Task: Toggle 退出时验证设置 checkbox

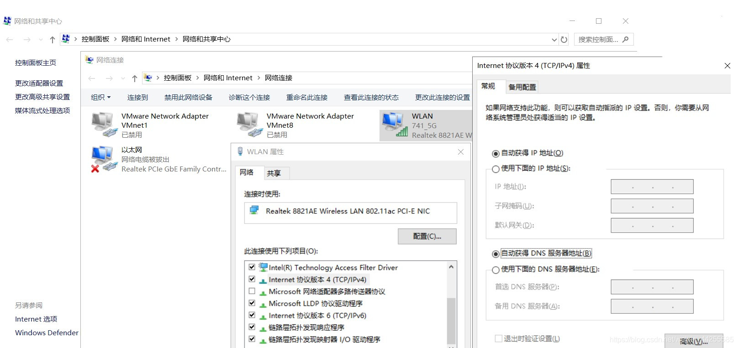Action: pos(499,338)
